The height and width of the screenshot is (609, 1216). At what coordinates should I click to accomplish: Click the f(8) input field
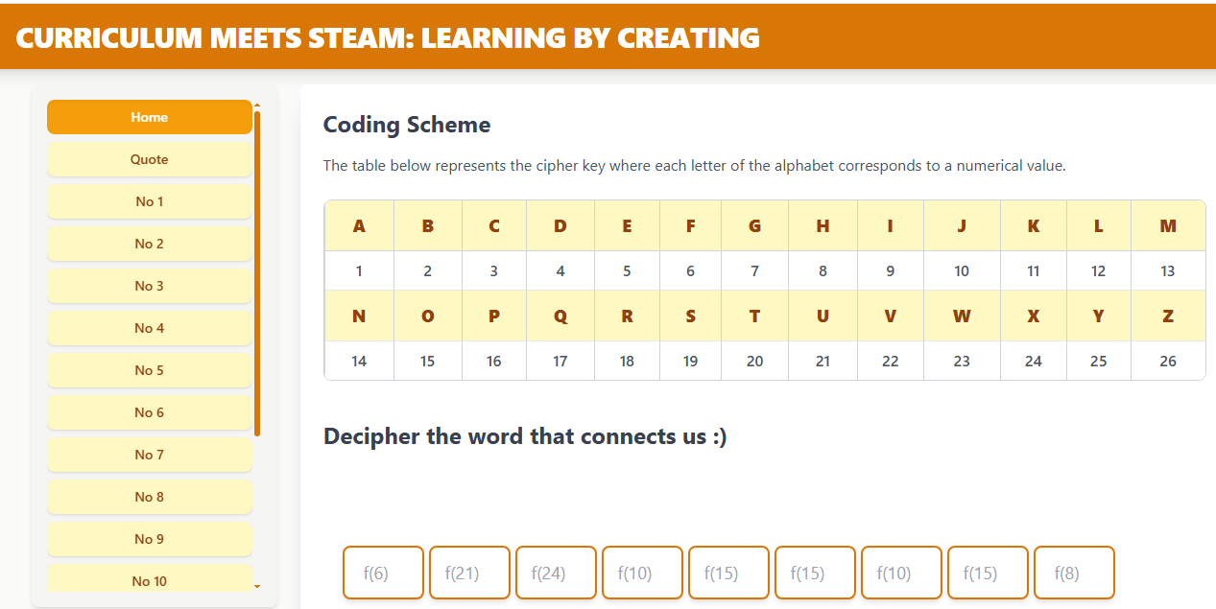1074,573
